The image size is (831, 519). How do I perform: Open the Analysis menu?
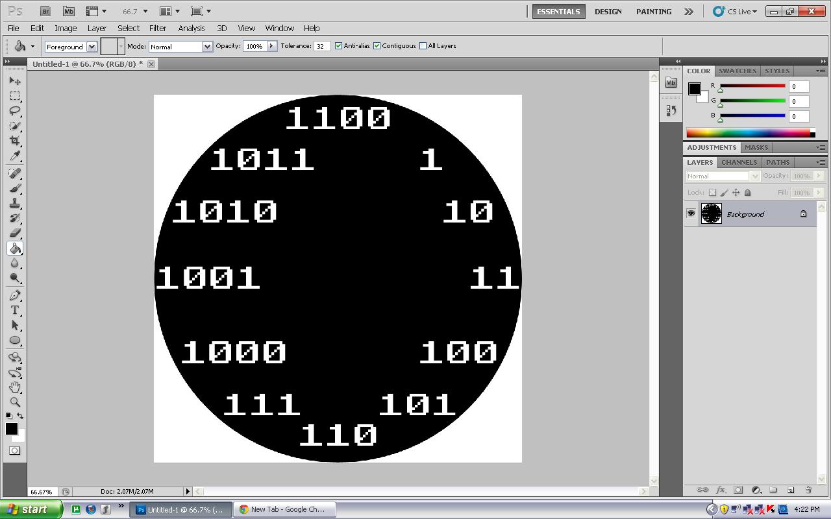click(x=192, y=28)
